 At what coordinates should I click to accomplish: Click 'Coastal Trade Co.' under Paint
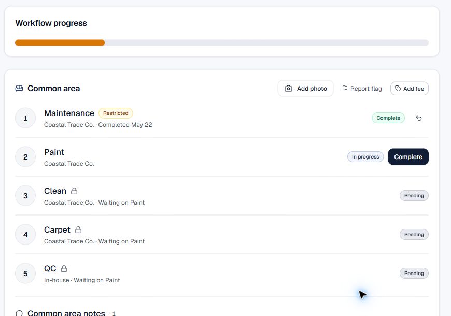pos(69,164)
